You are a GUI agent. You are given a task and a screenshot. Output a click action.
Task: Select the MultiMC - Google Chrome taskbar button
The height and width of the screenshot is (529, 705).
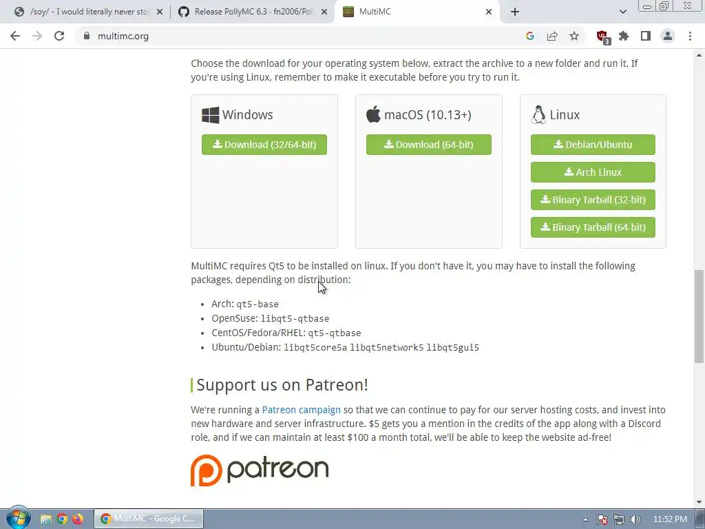pos(149,519)
